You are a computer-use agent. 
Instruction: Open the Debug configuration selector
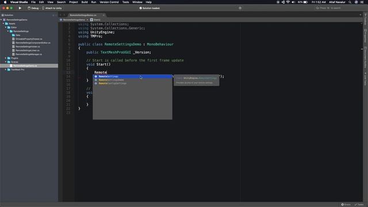[33, 8]
